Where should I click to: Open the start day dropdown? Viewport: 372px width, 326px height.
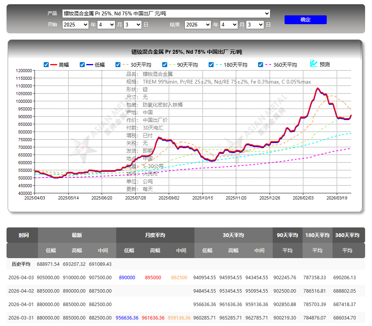pos(133,25)
